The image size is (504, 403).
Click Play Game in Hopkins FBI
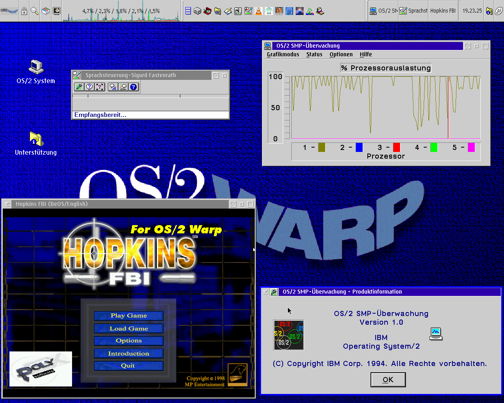pyautogui.click(x=129, y=316)
